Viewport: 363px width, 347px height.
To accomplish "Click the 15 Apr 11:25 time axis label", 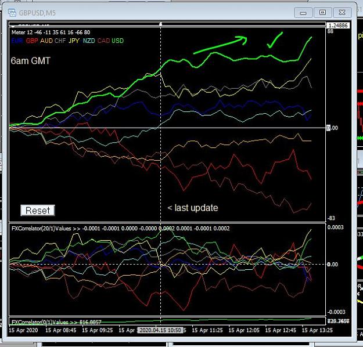I will [x=207, y=330].
